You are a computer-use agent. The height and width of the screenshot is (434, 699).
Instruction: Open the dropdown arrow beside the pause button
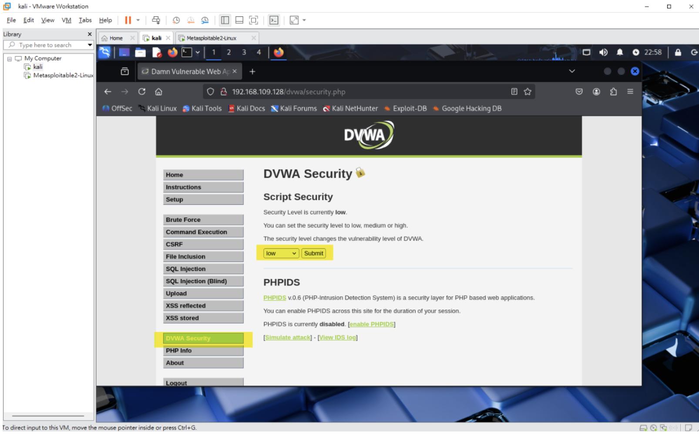point(138,20)
